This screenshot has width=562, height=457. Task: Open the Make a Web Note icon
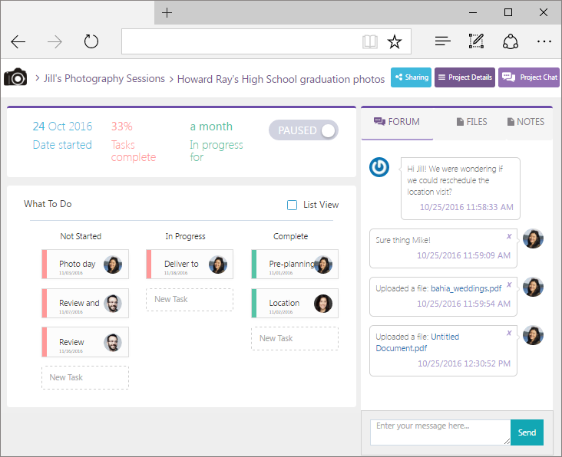476,41
